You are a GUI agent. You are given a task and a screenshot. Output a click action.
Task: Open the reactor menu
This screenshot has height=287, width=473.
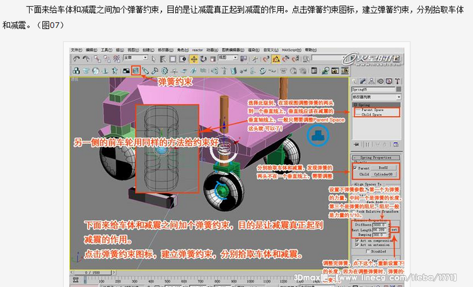pyautogui.click(x=197, y=50)
